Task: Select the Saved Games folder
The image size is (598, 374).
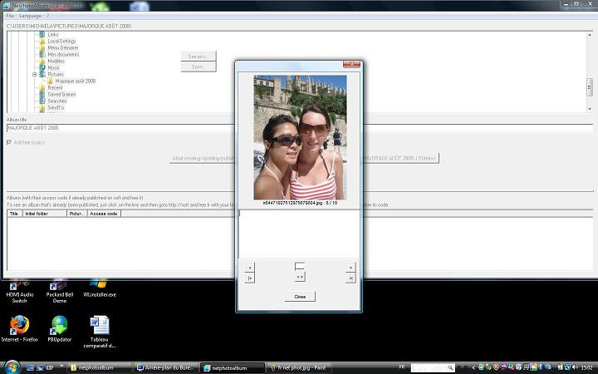Action: click(61, 94)
